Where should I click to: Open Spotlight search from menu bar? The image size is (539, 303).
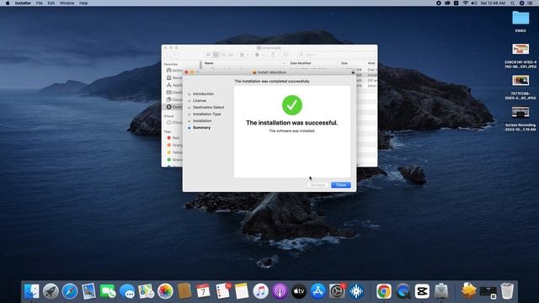513,3
